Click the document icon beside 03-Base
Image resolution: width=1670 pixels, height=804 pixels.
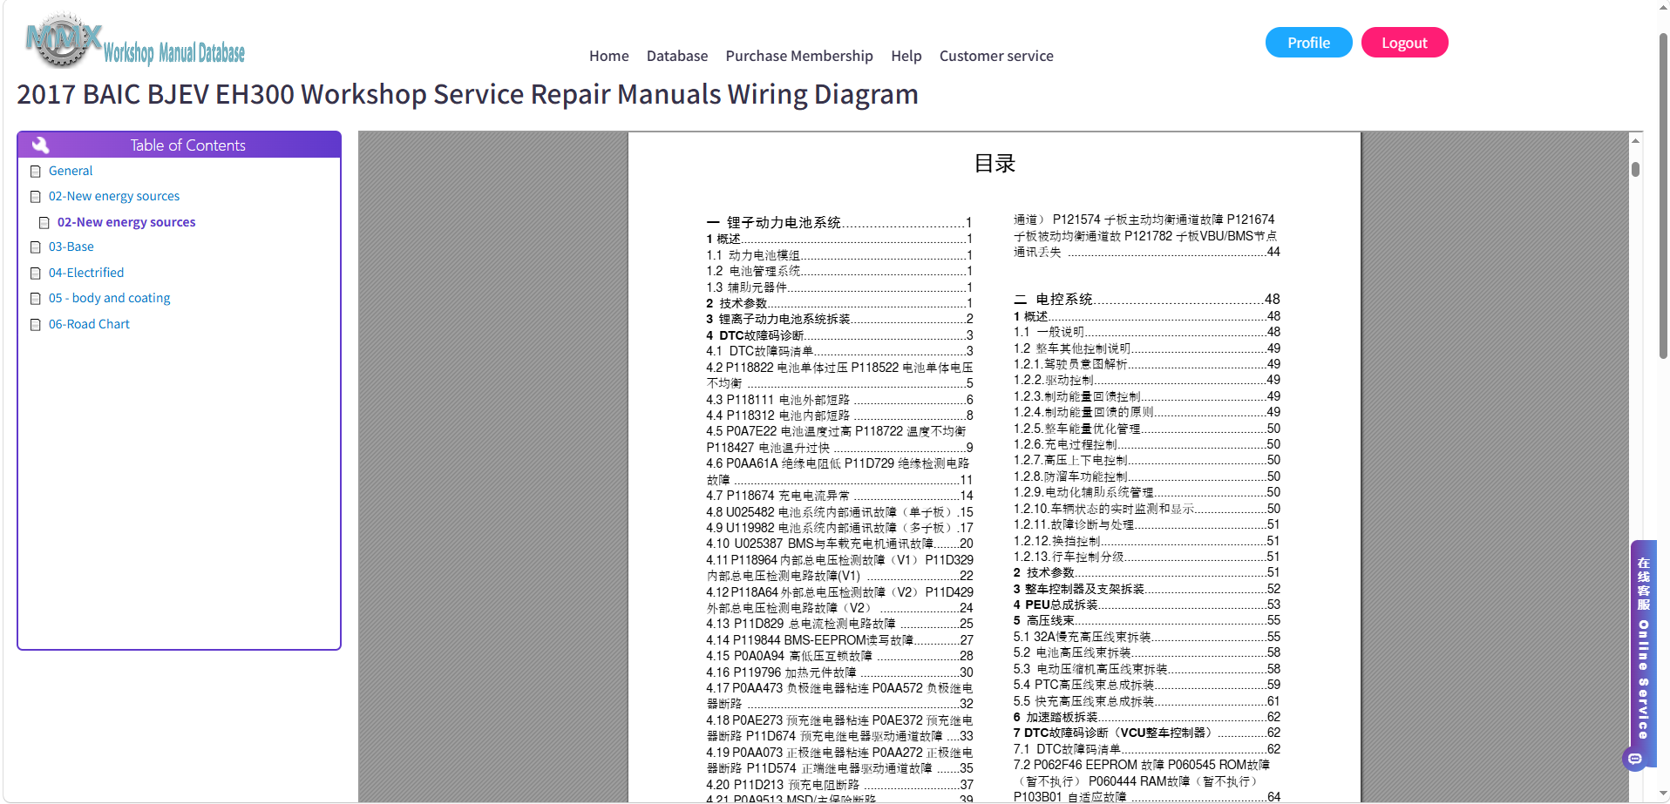[x=36, y=247]
